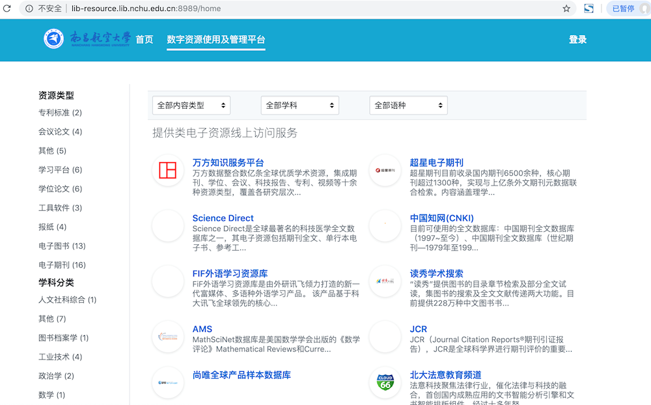
Task: Click the Nanchang Hangkong University logo
Action: click(87, 38)
